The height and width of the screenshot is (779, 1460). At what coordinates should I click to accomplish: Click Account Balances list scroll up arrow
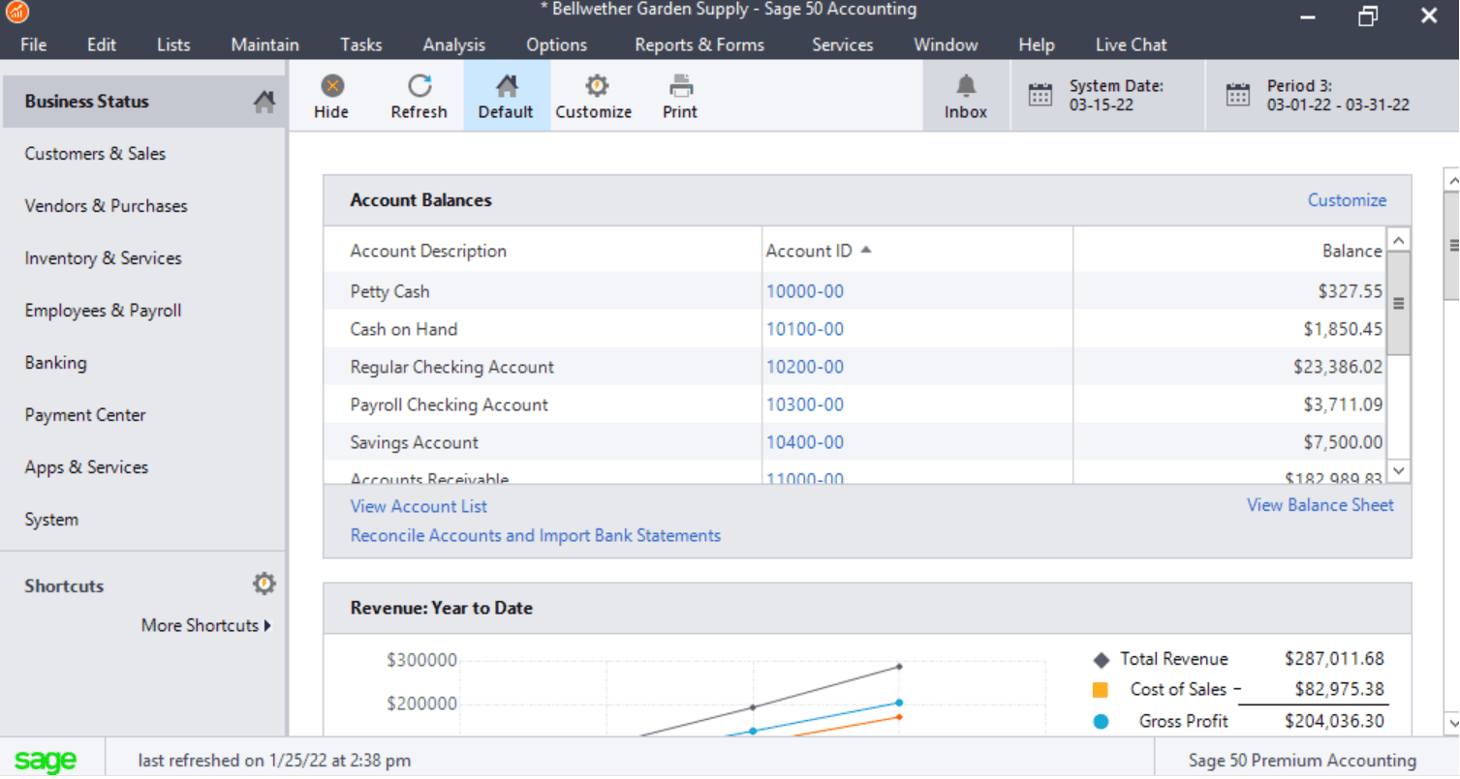click(x=1398, y=239)
